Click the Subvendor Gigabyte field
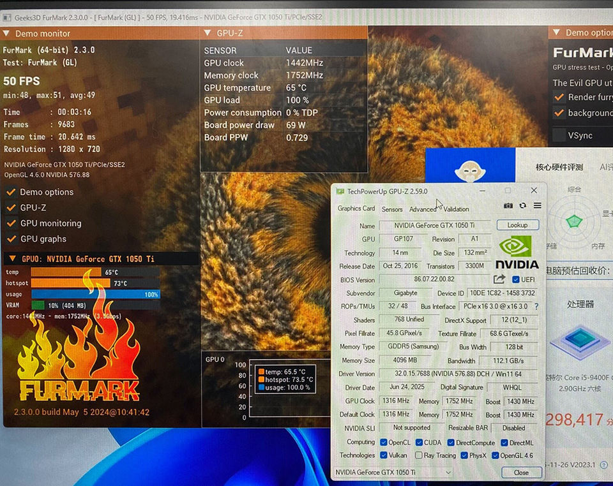 click(x=405, y=293)
